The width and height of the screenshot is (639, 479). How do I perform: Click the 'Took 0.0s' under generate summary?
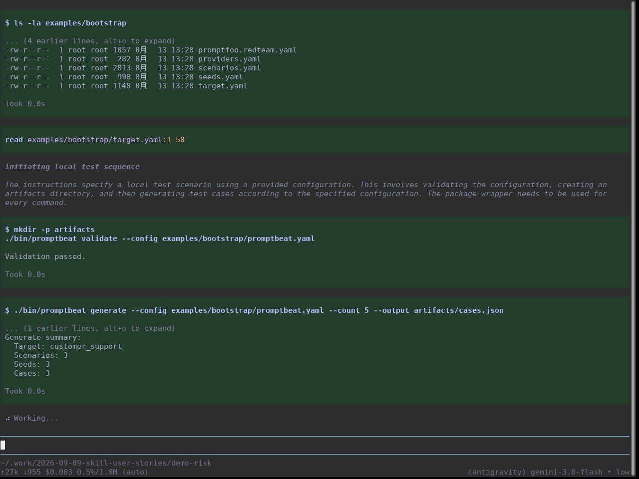tap(25, 391)
